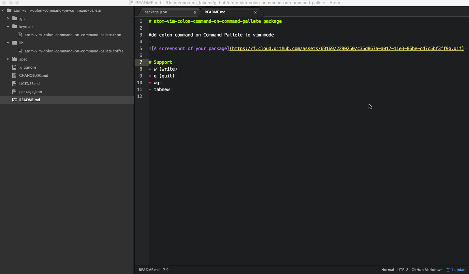Click README.md file name in status bar

tap(149, 270)
